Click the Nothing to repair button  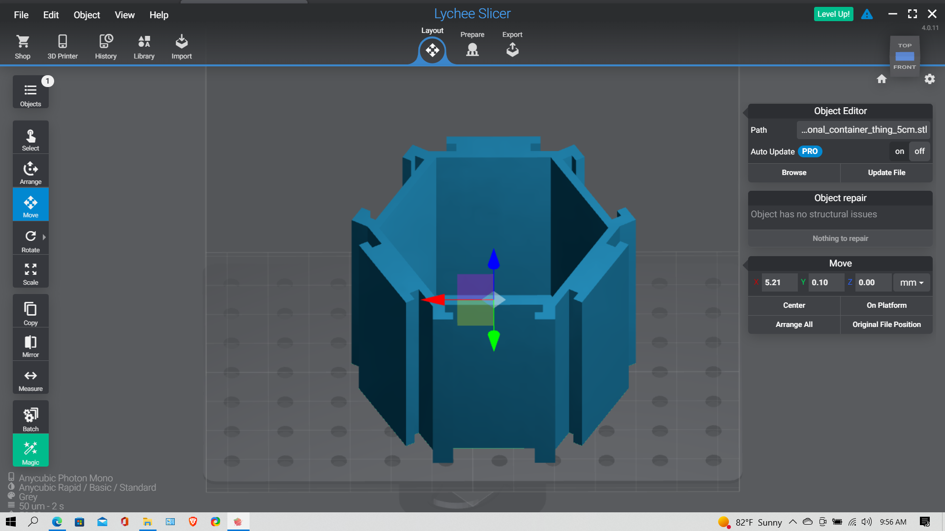840,238
